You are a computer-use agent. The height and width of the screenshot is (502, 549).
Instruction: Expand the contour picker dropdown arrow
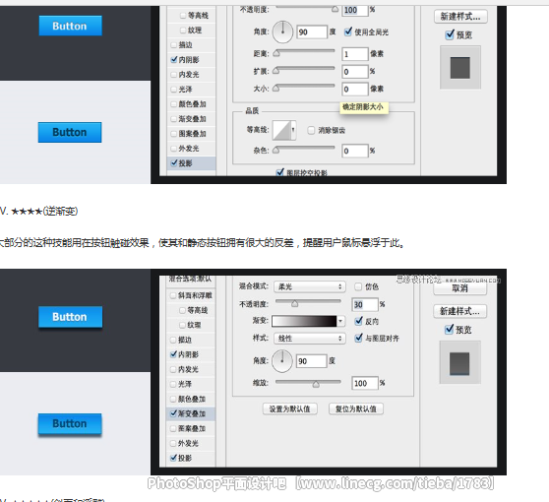coord(293,130)
